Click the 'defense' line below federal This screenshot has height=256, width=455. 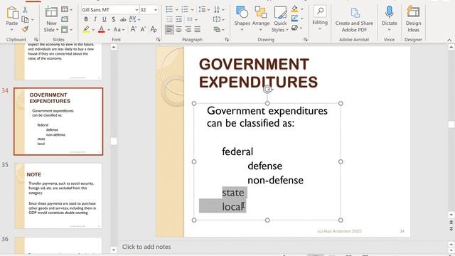[x=264, y=166]
